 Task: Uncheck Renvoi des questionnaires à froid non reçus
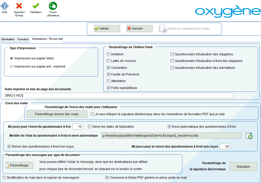pos(9,147)
